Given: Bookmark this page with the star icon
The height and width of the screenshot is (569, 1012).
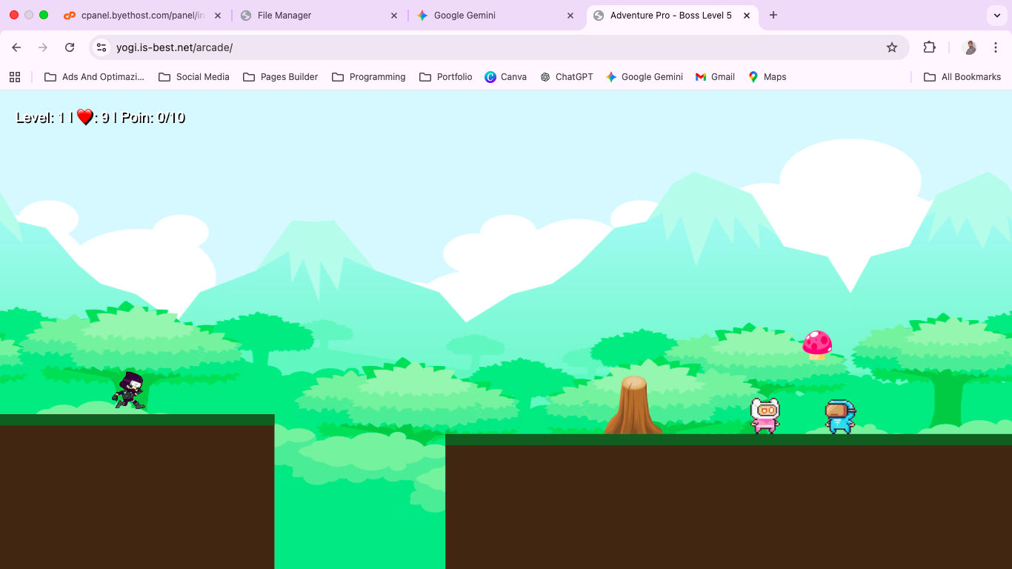Looking at the screenshot, I should (x=892, y=47).
